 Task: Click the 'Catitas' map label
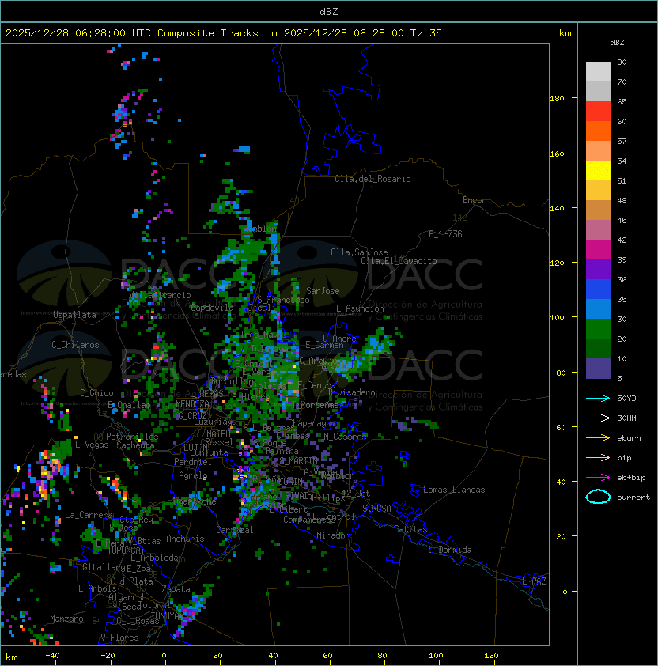coord(410,529)
